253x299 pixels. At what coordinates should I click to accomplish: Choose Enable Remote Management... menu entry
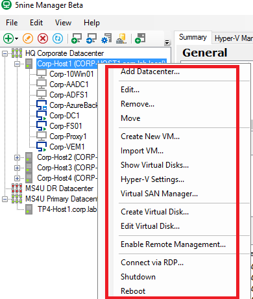point(173,244)
